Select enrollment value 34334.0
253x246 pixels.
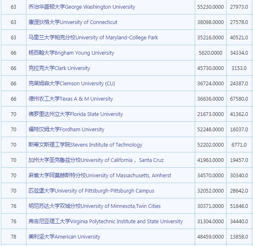(239, 53)
